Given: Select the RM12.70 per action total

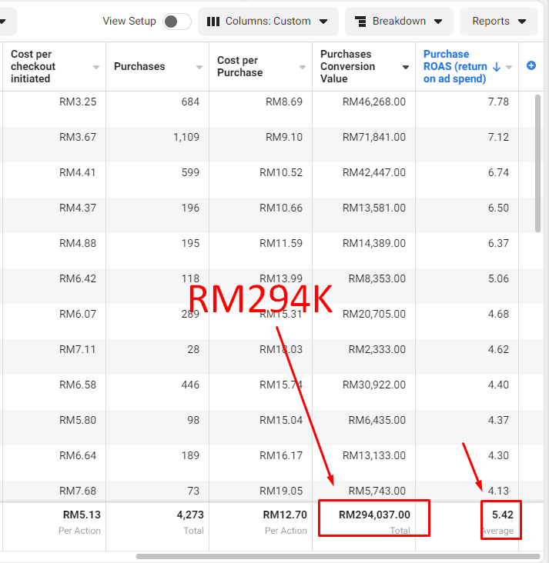Looking at the screenshot, I should [285, 515].
